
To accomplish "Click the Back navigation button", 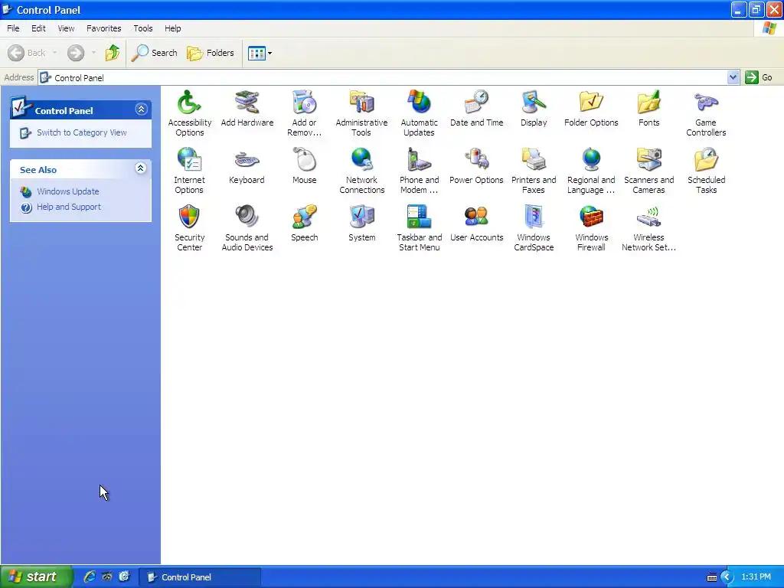I will pos(27,53).
